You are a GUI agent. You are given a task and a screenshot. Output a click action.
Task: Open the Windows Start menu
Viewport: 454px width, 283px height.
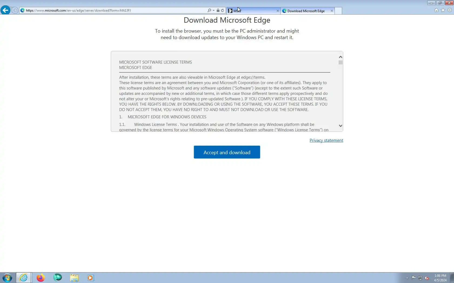[7, 278]
